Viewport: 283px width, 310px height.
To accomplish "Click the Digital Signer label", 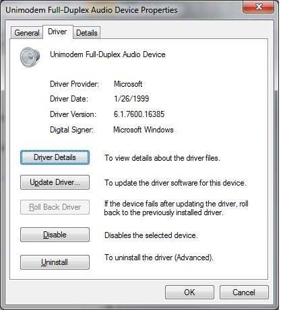I will coord(71,130).
